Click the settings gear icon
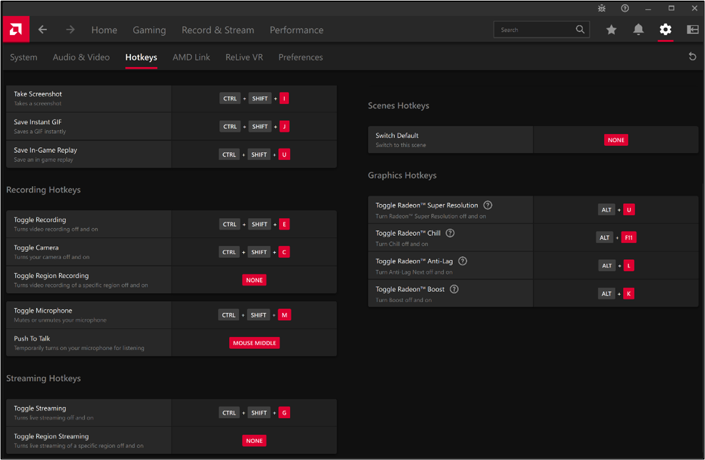The height and width of the screenshot is (460, 705). click(665, 30)
